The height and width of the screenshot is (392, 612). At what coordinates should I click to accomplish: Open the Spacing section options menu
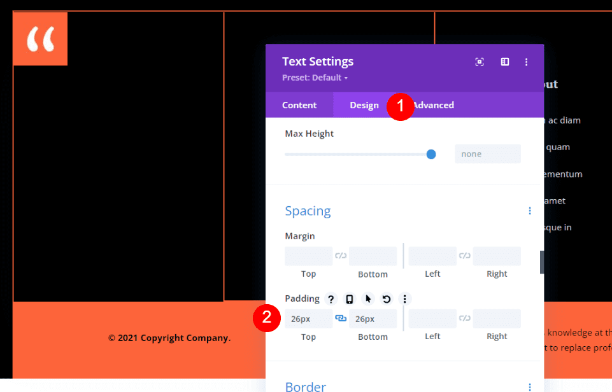pyautogui.click(x=530, y=211)
